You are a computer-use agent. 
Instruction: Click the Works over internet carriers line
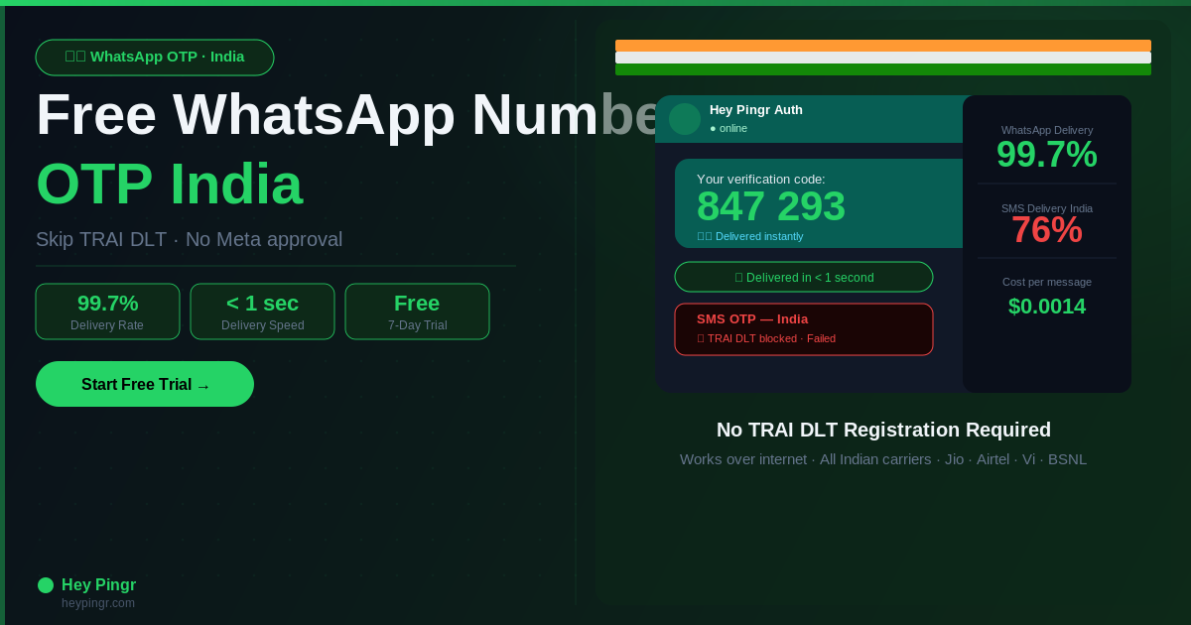click(883, 459)
